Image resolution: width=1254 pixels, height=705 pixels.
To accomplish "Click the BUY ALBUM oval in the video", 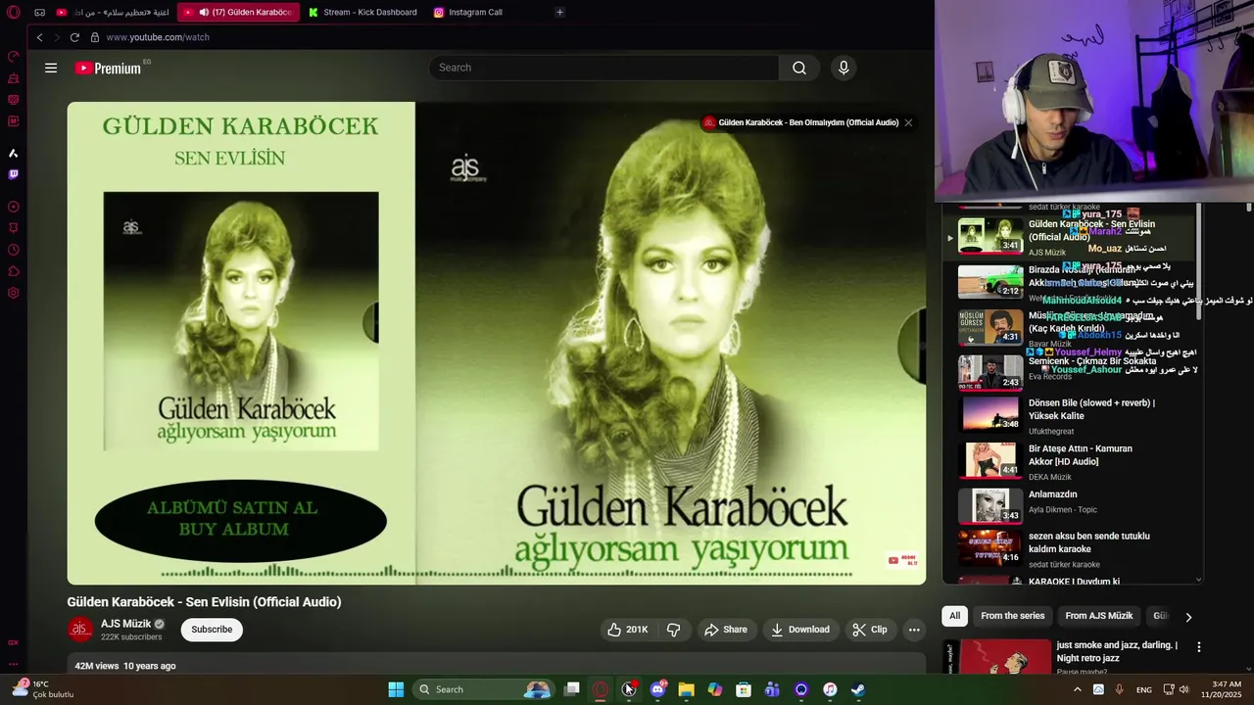I will [240, 520].
